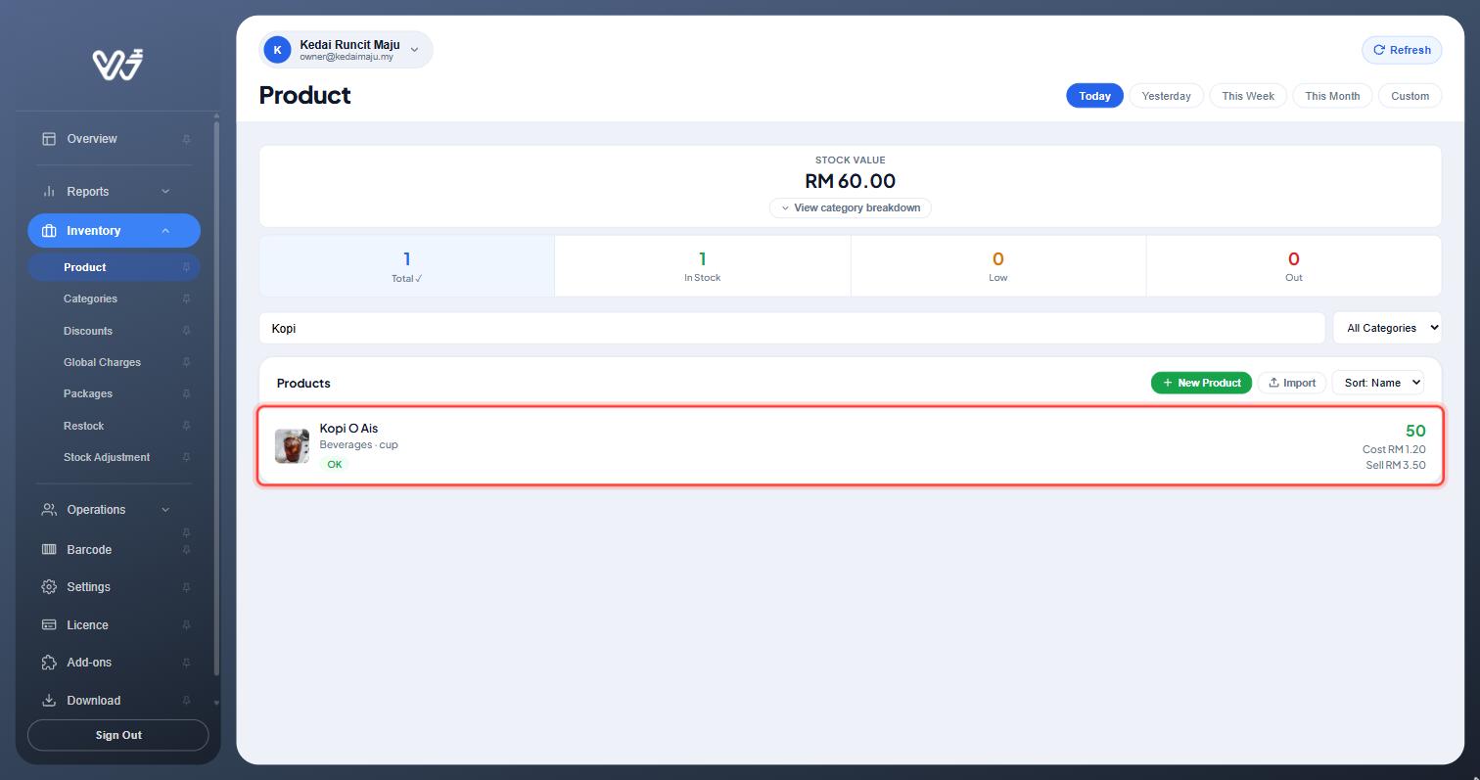1480x780 pixels.
Task: Click the pin icon beside Download
Action: (186, 701)
